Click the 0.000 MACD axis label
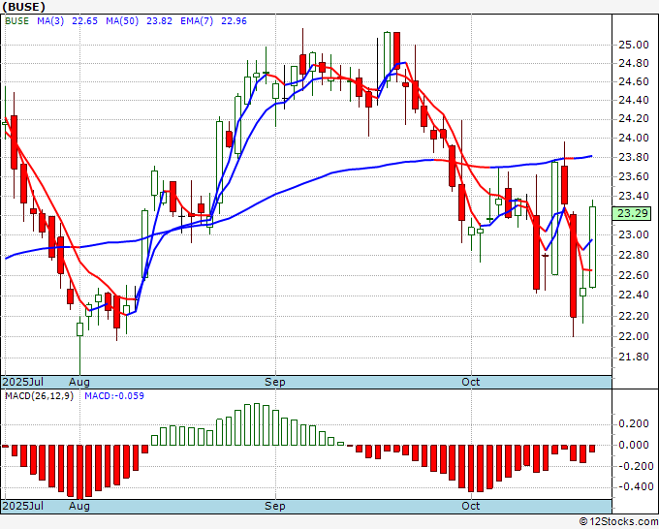 tap(636, 445)
